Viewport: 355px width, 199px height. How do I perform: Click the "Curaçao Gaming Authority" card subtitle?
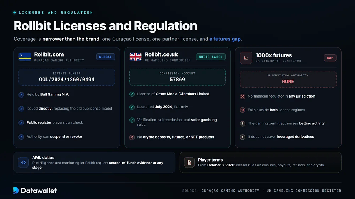[59, 60]
